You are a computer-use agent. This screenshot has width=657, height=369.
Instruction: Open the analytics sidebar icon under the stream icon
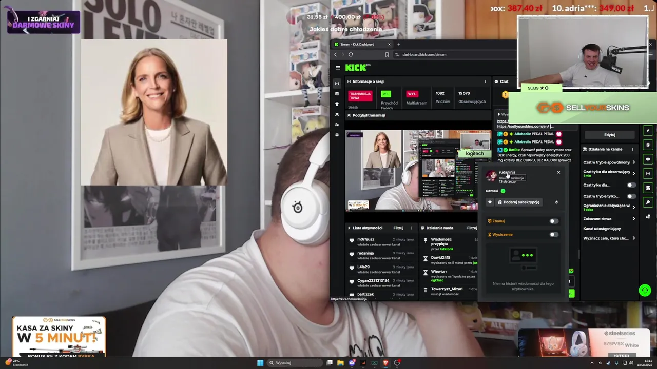tap(337, 94)
